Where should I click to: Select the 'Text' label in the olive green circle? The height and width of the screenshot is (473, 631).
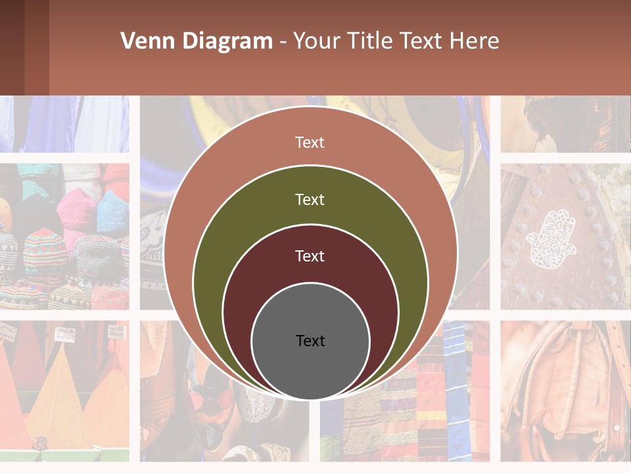pyautogui.click(x=310, y=200)
